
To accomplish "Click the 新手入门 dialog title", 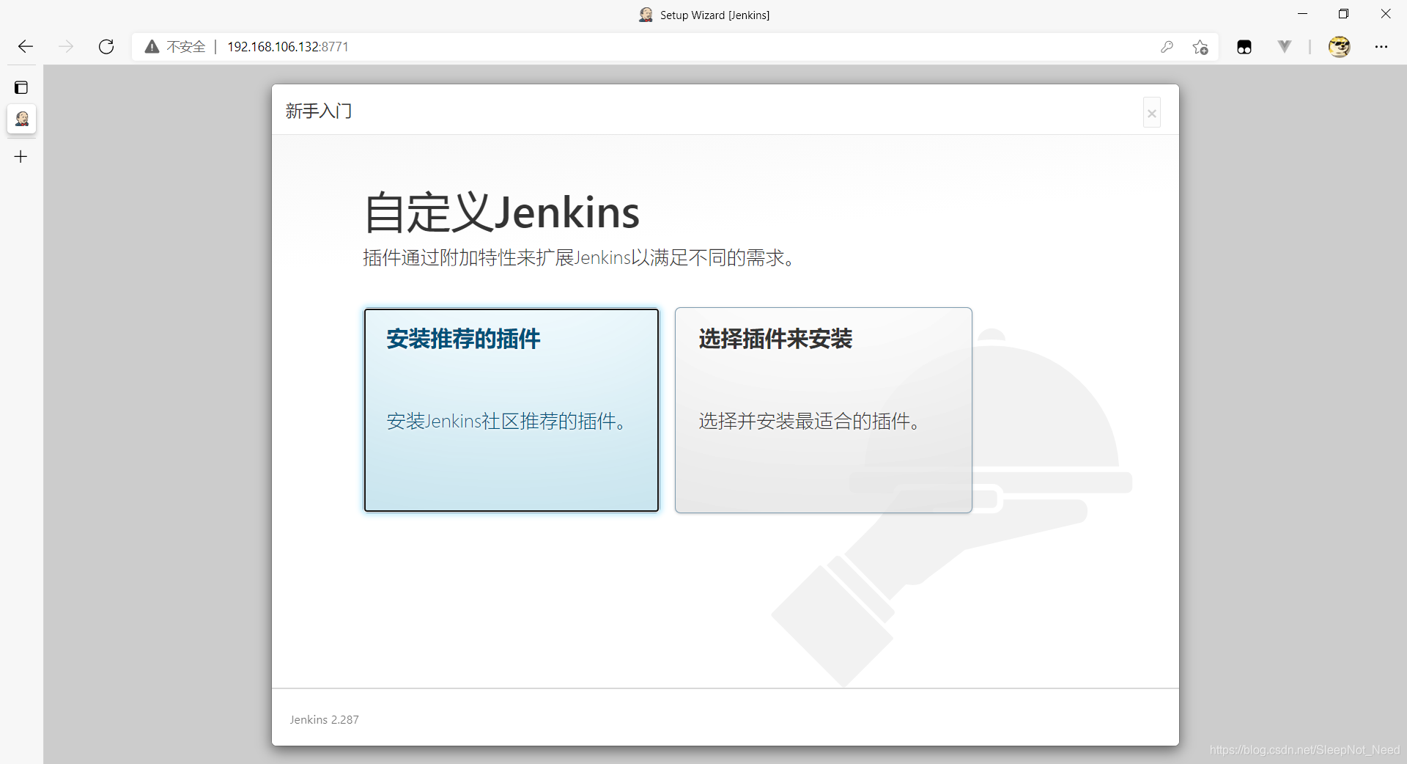I will (319, 111).
